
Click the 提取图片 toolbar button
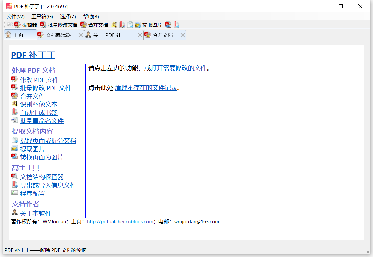click(x=149, y=25)
